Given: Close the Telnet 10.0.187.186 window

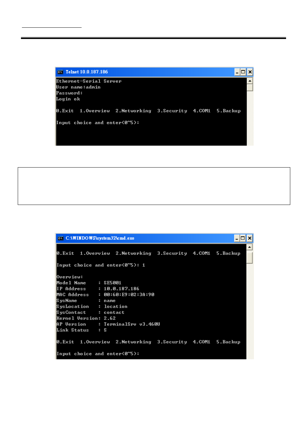Looking at the screenshot, I should [250, 72].
